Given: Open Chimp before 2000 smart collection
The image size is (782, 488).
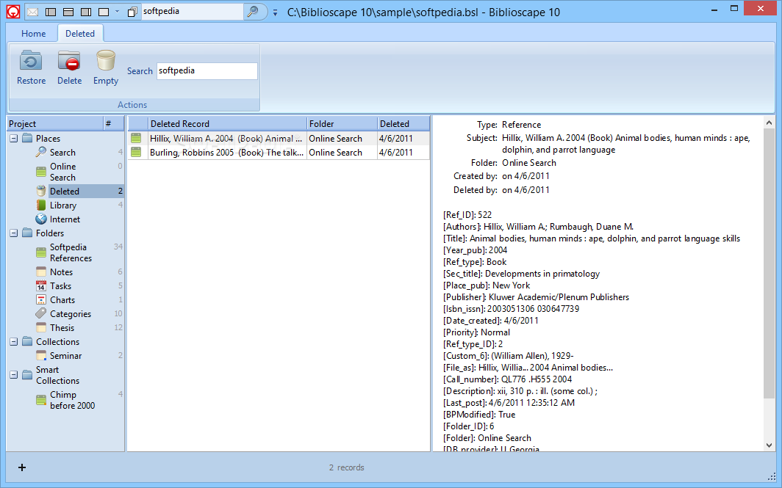Looking at the screenshot, I should 72,400.
